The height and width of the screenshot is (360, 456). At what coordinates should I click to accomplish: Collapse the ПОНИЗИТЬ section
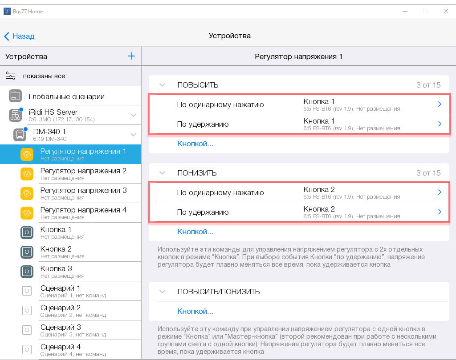[162, 173]
